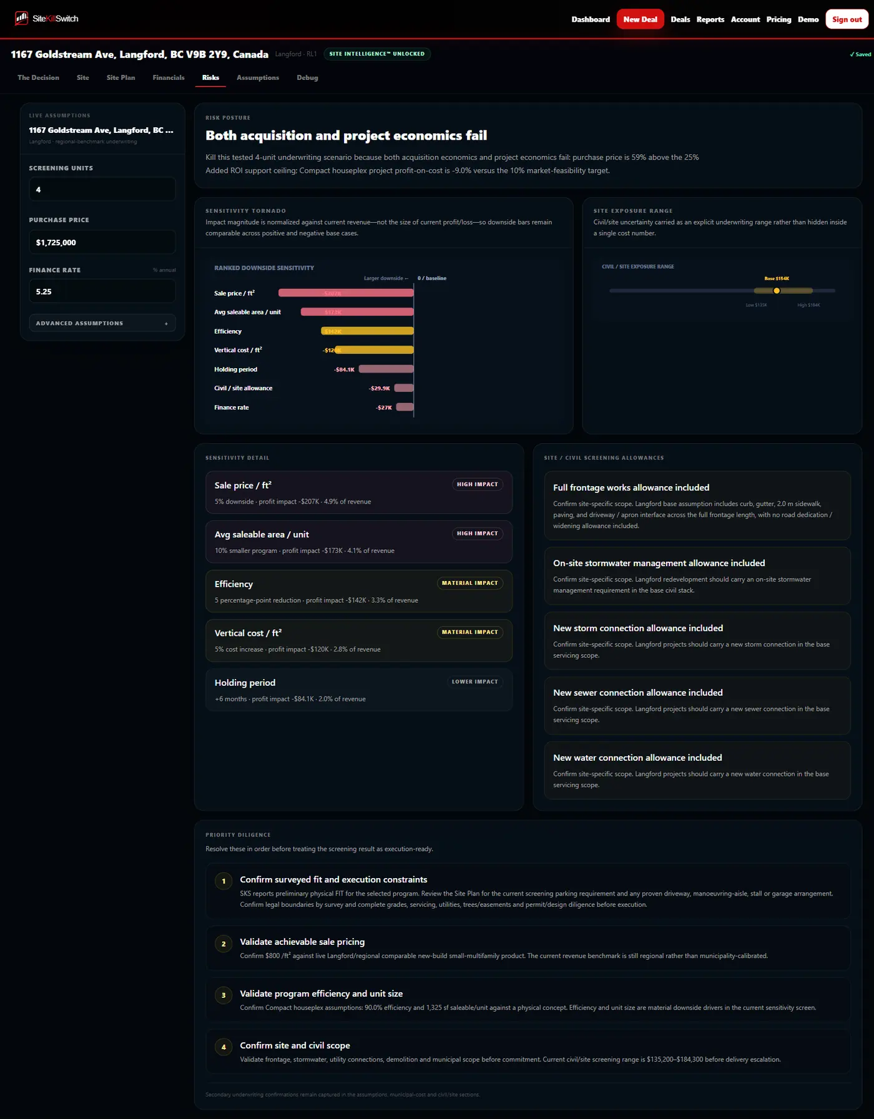The width and height of the screenshot is (874, 1119).
Task: Open Sale price / ft² sensitivity card
Action: (x=359, y=492)
